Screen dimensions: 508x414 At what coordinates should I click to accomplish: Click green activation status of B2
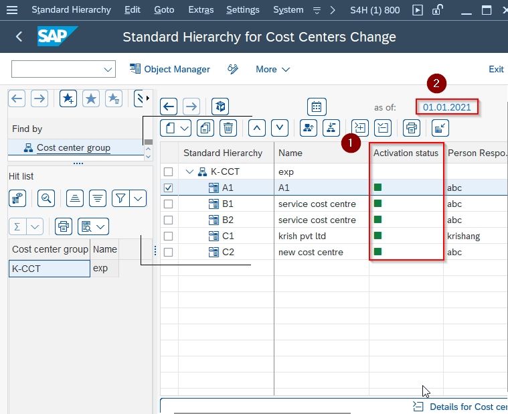[377, 220]
